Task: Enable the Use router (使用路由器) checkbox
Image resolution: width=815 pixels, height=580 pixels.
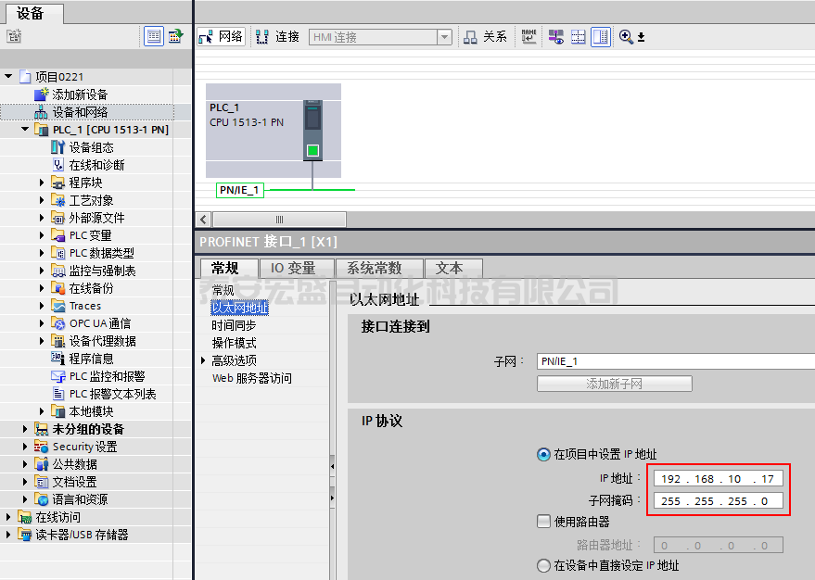Action: click(x=543, y=522)
